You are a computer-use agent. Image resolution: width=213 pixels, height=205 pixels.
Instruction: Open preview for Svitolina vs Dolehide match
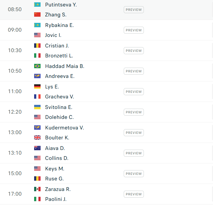pos(134,112)
